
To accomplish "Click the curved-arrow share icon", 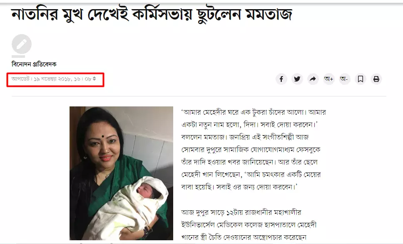I will (313, 79).
